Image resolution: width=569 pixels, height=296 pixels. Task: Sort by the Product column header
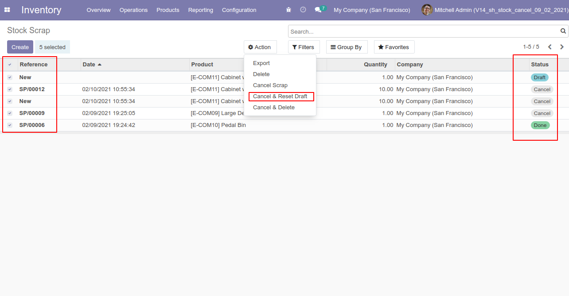coord(217,65)
